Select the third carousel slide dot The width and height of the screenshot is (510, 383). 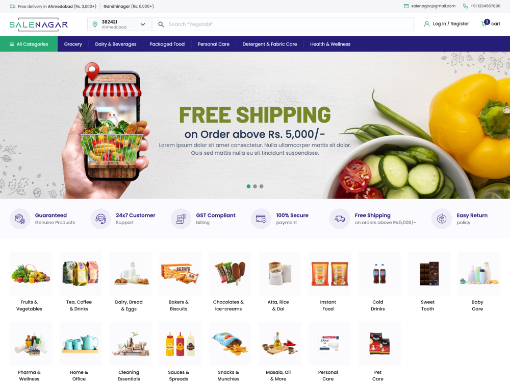click(x=262, y=186)
